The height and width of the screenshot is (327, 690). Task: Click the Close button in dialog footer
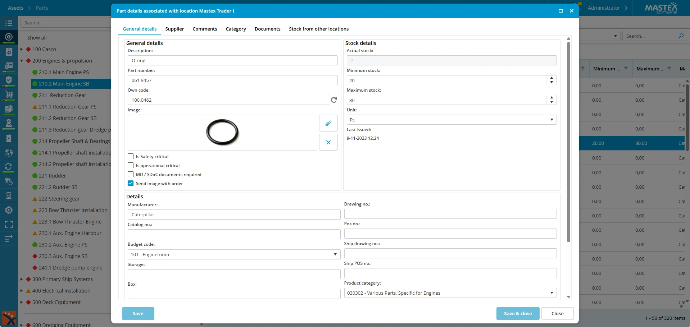557,313
